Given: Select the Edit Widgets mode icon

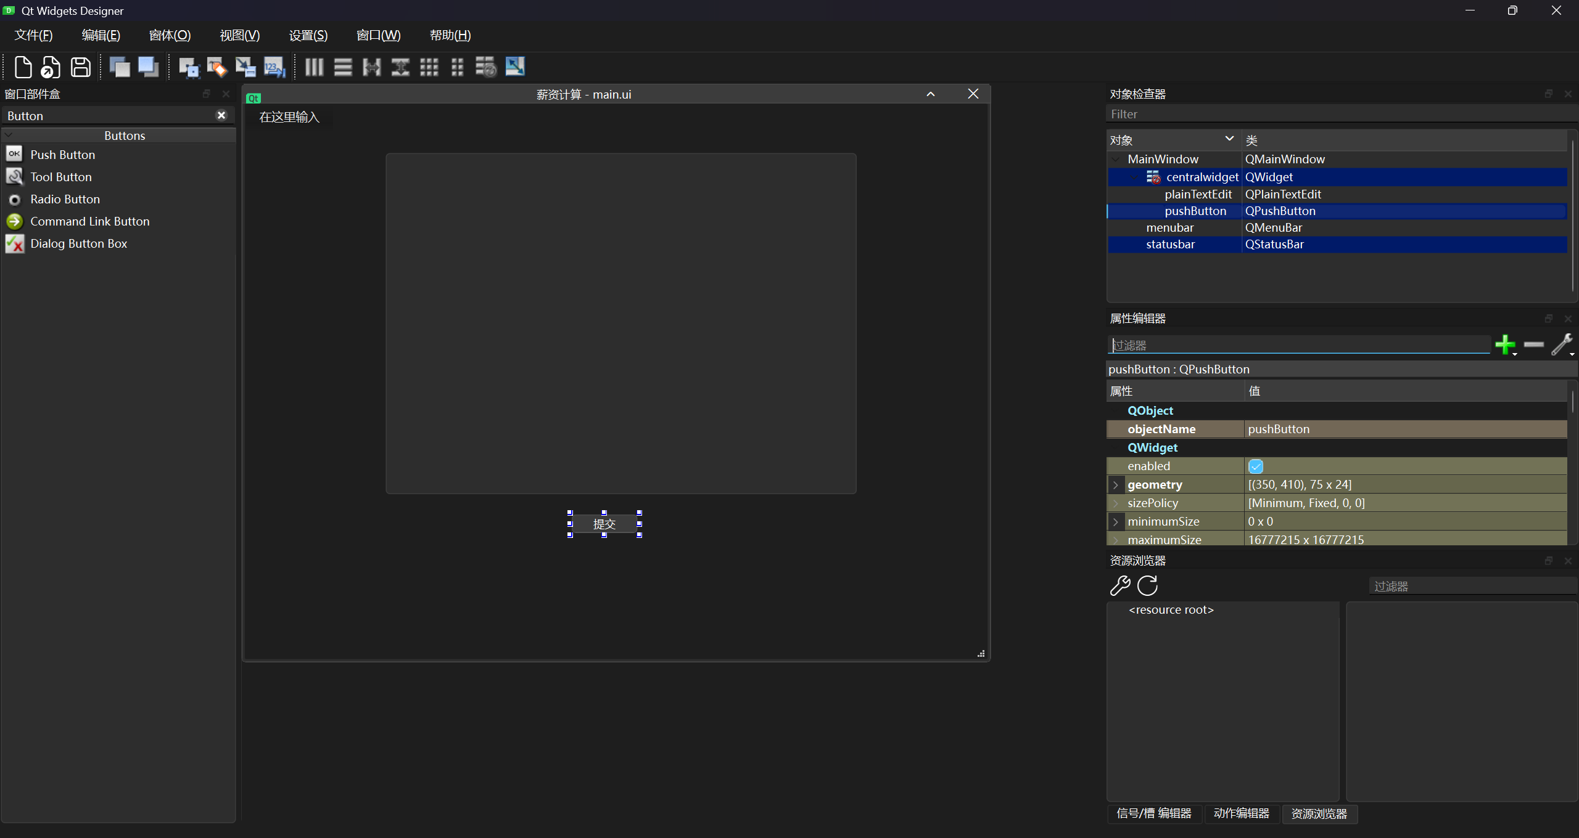Looking at the screenshot, I should [188, 67].
